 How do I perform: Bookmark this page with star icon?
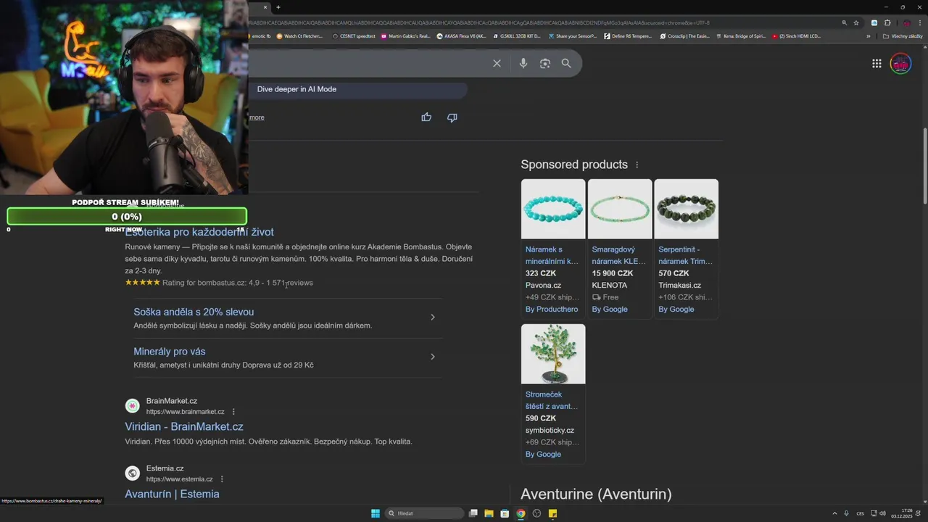[x=855, y=22]
